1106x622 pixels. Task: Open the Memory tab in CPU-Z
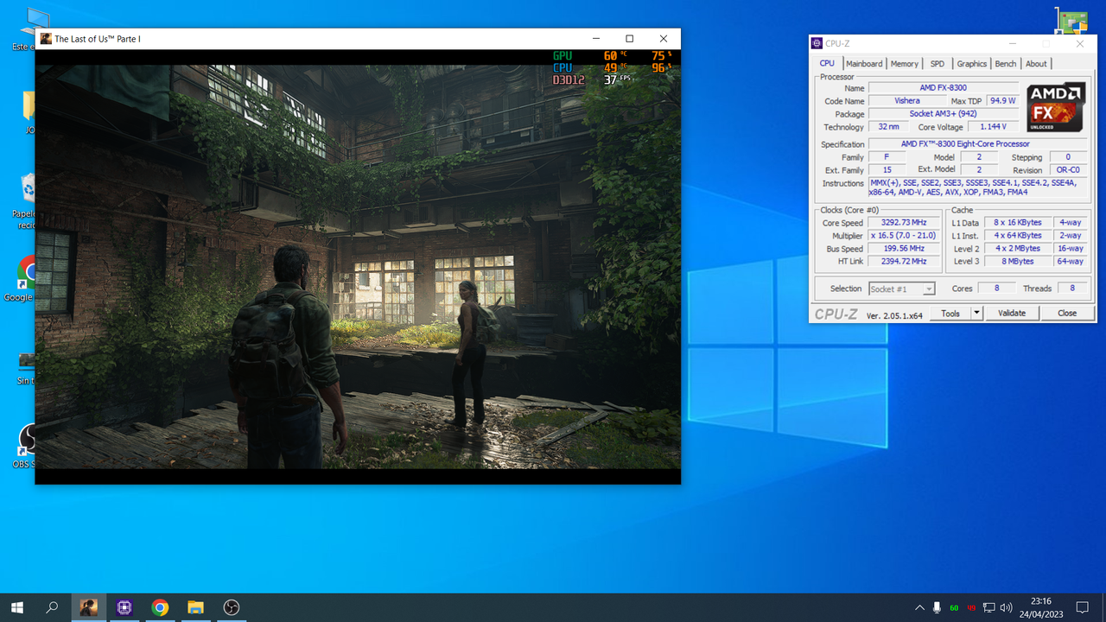coord(905,64)
